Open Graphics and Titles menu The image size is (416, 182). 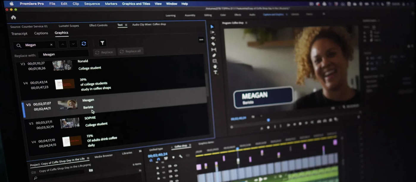click(136, 4)
